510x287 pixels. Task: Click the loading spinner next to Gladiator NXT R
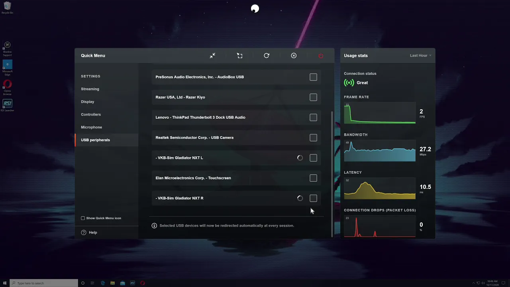pyautogui.click(x=300, y=198)
